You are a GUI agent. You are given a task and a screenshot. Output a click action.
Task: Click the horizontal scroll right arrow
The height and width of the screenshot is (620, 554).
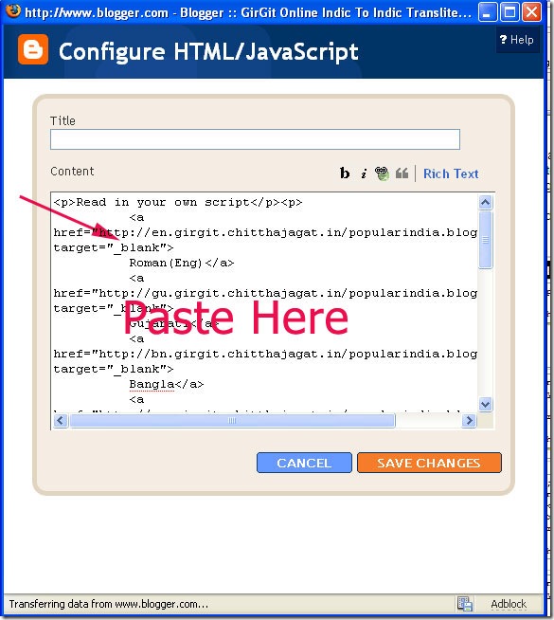pos(469,420)
